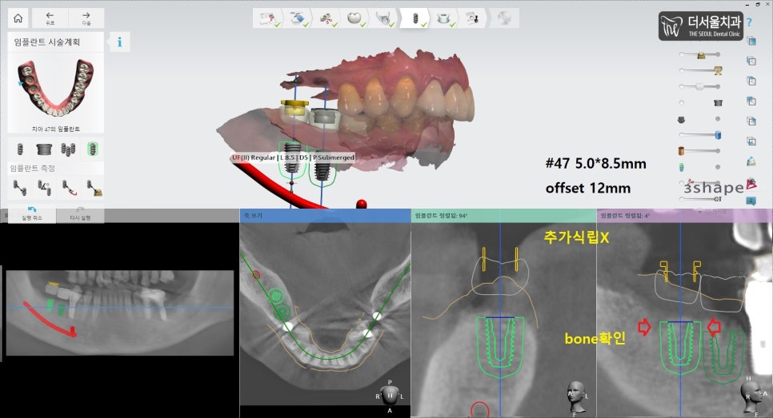Screen dimensions: 773x418
Task: Open the greyed-out disc export step
Action: click(504, 18)
